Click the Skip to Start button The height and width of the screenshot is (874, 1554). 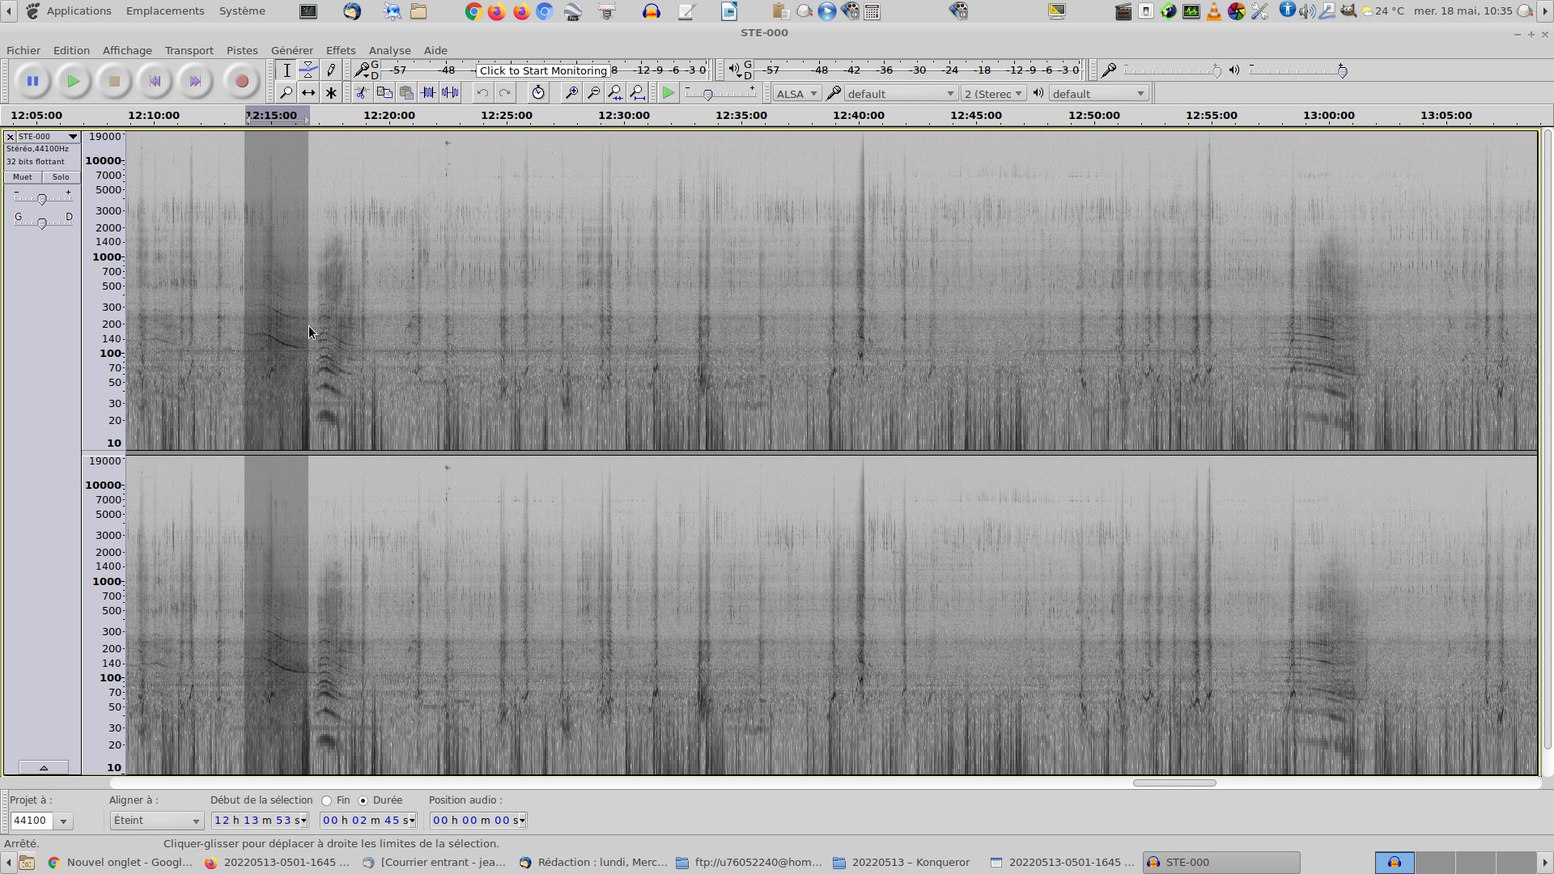(x=155, y=81)
